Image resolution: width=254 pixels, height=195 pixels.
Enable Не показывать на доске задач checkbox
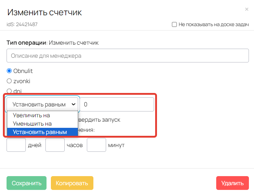point(174,24)
